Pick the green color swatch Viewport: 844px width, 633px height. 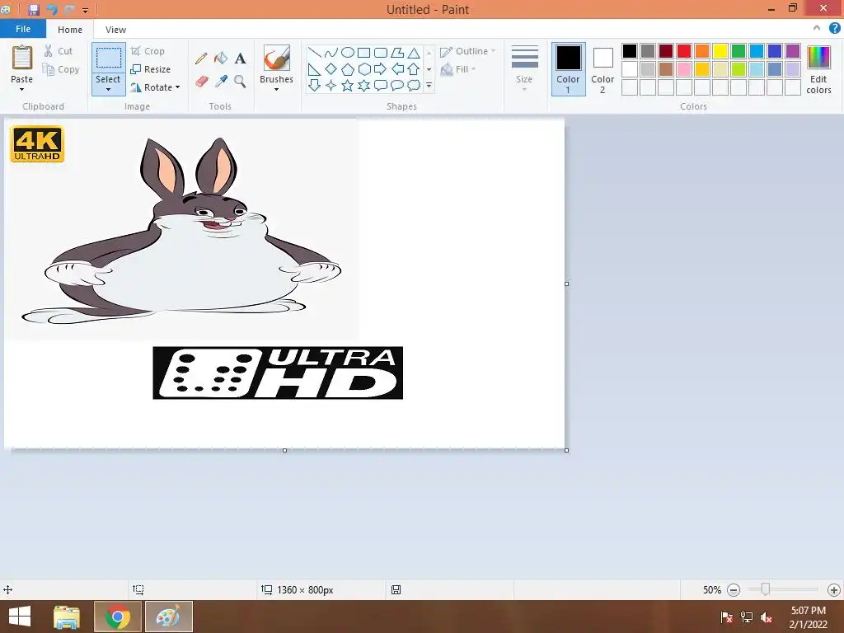738,51
